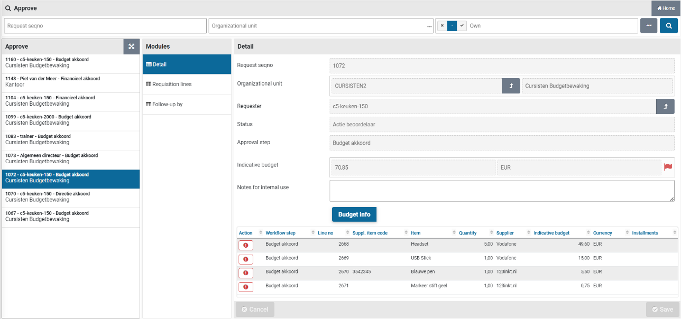Click the Budget info button

pyautogui.click(x=354, y=214)
